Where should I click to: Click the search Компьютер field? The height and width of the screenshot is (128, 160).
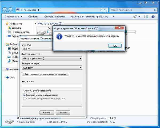point(132,10)
